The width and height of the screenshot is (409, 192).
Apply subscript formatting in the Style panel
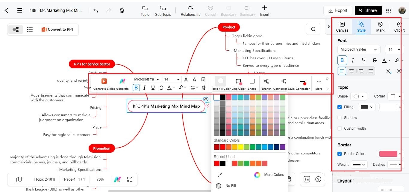389,71
